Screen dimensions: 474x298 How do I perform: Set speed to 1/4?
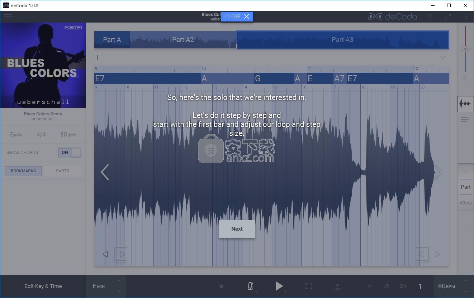point(369,286)
